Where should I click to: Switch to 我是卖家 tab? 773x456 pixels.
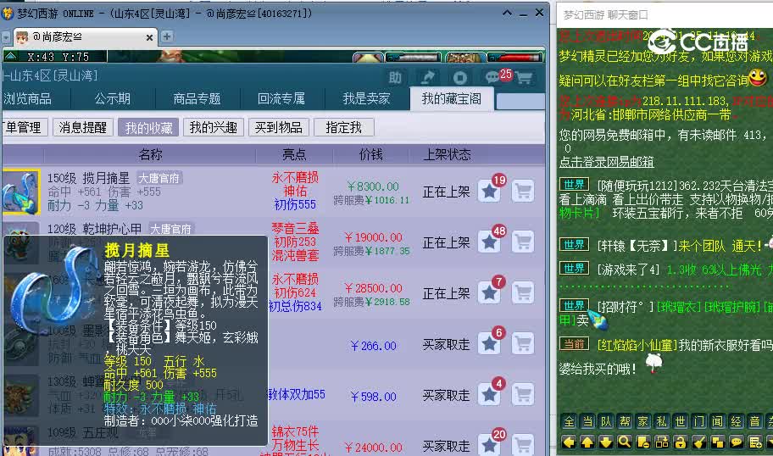366,99
